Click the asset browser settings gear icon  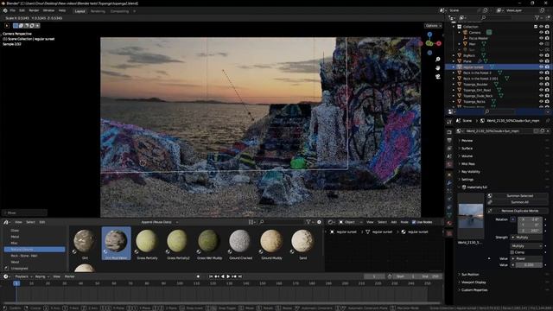tap(319, 222)
